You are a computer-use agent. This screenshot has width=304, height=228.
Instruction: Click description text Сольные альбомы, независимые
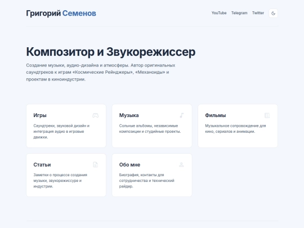(150, 128)
